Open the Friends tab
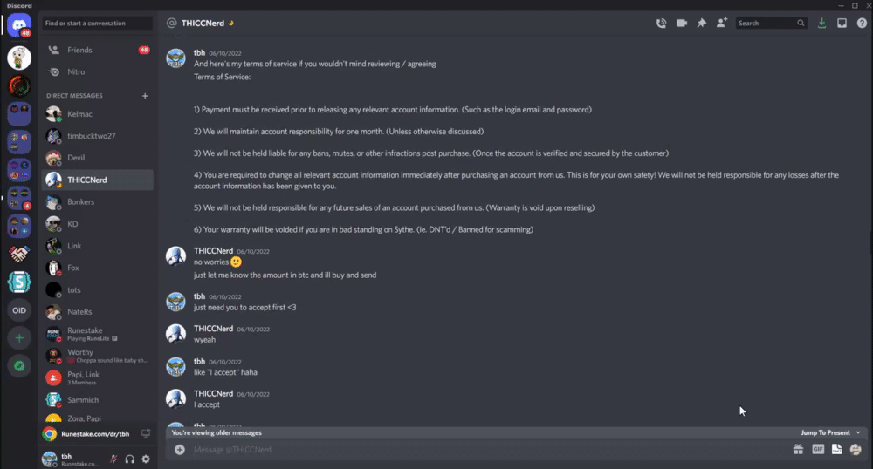This screenshot has height=469, width=873. click(79, 51)
